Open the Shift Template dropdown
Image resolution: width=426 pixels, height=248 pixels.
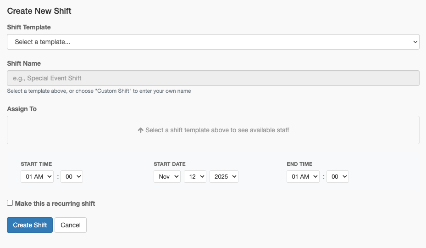[213, 42]
